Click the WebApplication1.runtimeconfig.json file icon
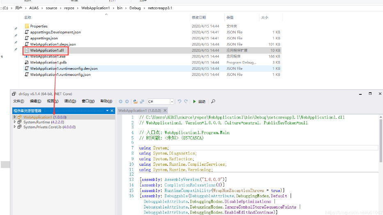383x215 pixels. (x=27, y=74)
